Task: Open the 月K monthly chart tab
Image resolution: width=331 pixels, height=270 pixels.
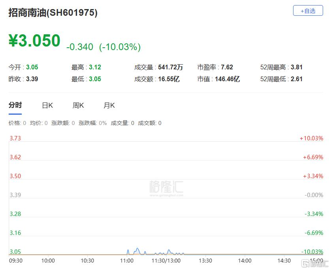Action: [109, 105]
